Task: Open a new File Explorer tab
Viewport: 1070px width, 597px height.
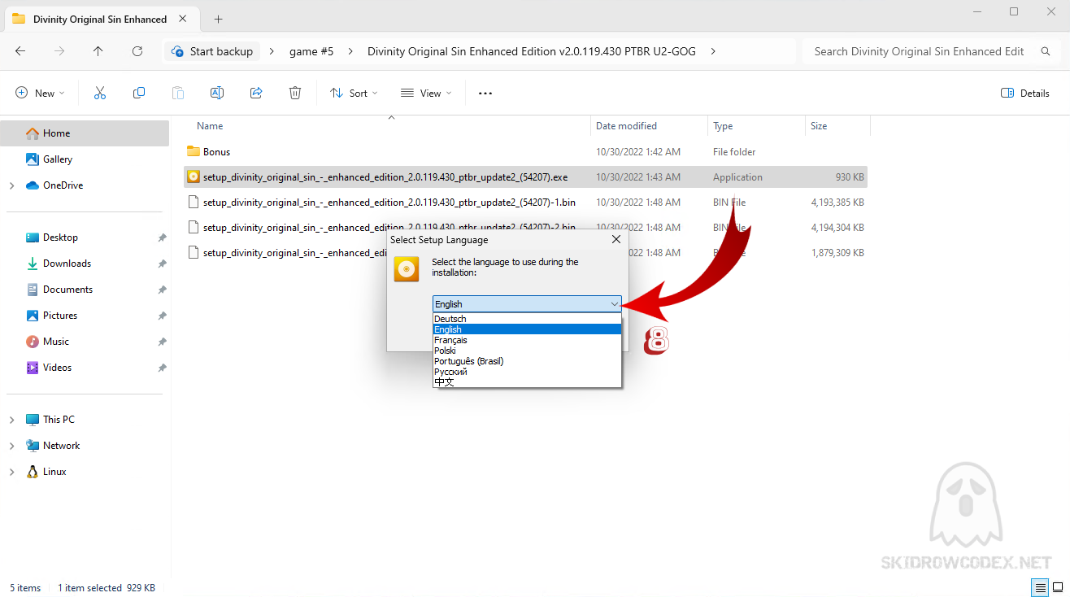Action: [218, 20]
